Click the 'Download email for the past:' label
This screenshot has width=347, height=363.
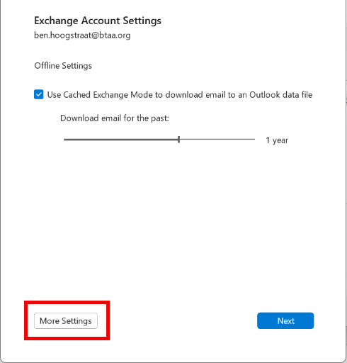pyautogui.click(x=115, y=118)
